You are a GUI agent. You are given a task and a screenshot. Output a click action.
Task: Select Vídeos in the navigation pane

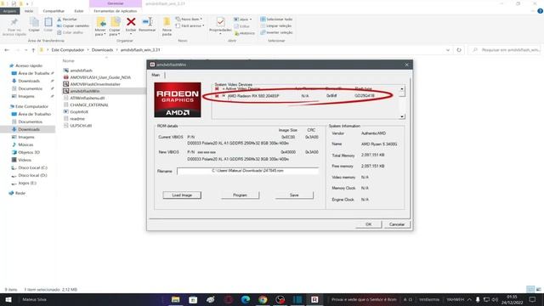click(x=25, y=160)
